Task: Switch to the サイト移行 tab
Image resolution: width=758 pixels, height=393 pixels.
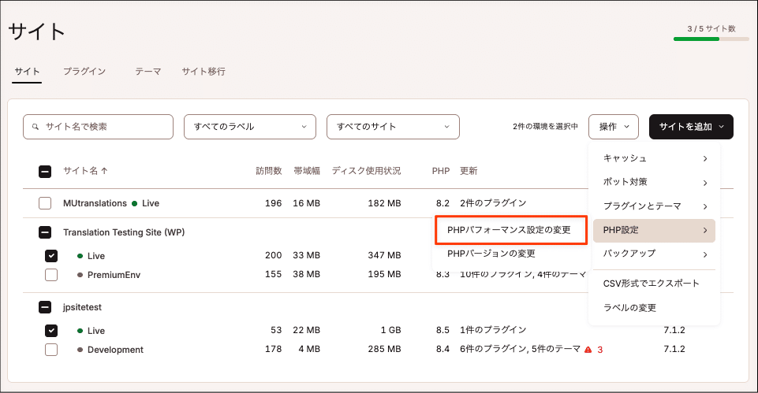Action: click(x=204, y=72)
